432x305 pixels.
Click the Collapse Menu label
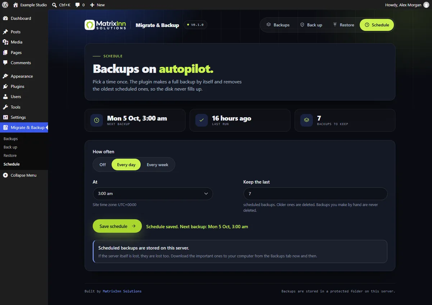(x=23, y=175)
